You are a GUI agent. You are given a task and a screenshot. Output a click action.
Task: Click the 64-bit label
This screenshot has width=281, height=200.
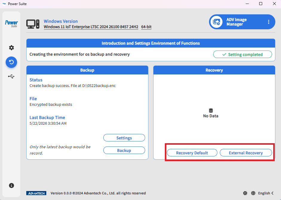[x=146, y=27]
